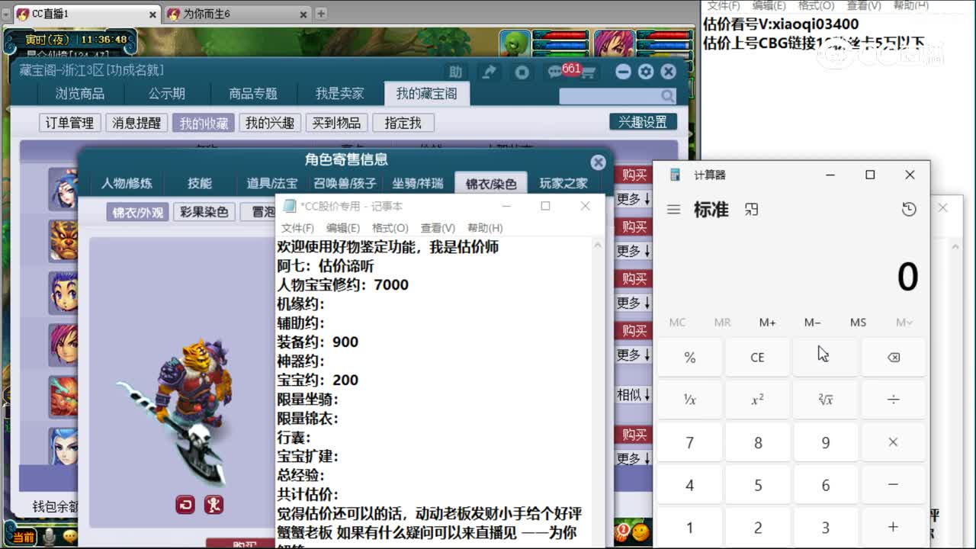Select the 我的收藏 filter
Screen dimensions: 976x549
point(204,123)
